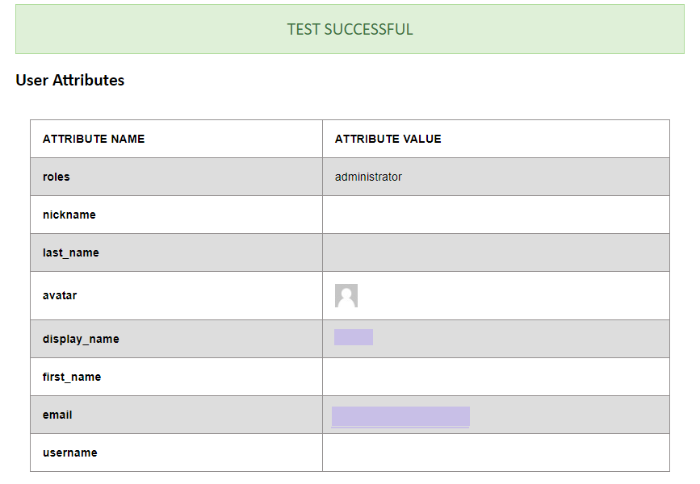
Task: Click the first_name attribute label
Action: (72, 377)
